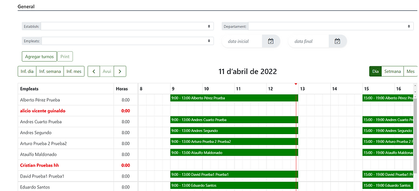Select 15:00 - 19:00 David Prueba1 shift
The height and width of the screenshot is (191, 419).
(x=388, y=174)
